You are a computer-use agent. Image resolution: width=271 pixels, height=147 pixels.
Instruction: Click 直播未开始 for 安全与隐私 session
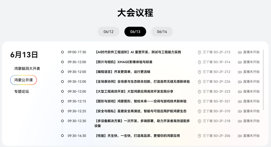[x=251, y=111]
